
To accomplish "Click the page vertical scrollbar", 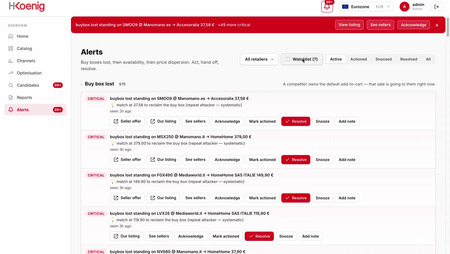I will click(x=448, y=27).
